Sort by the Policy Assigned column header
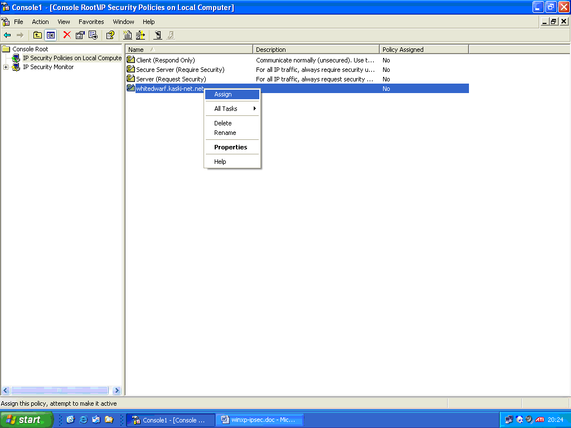Image resolution: width=571 pixels, height=428 pixels. pyautogui.click(x=424, y=50)
